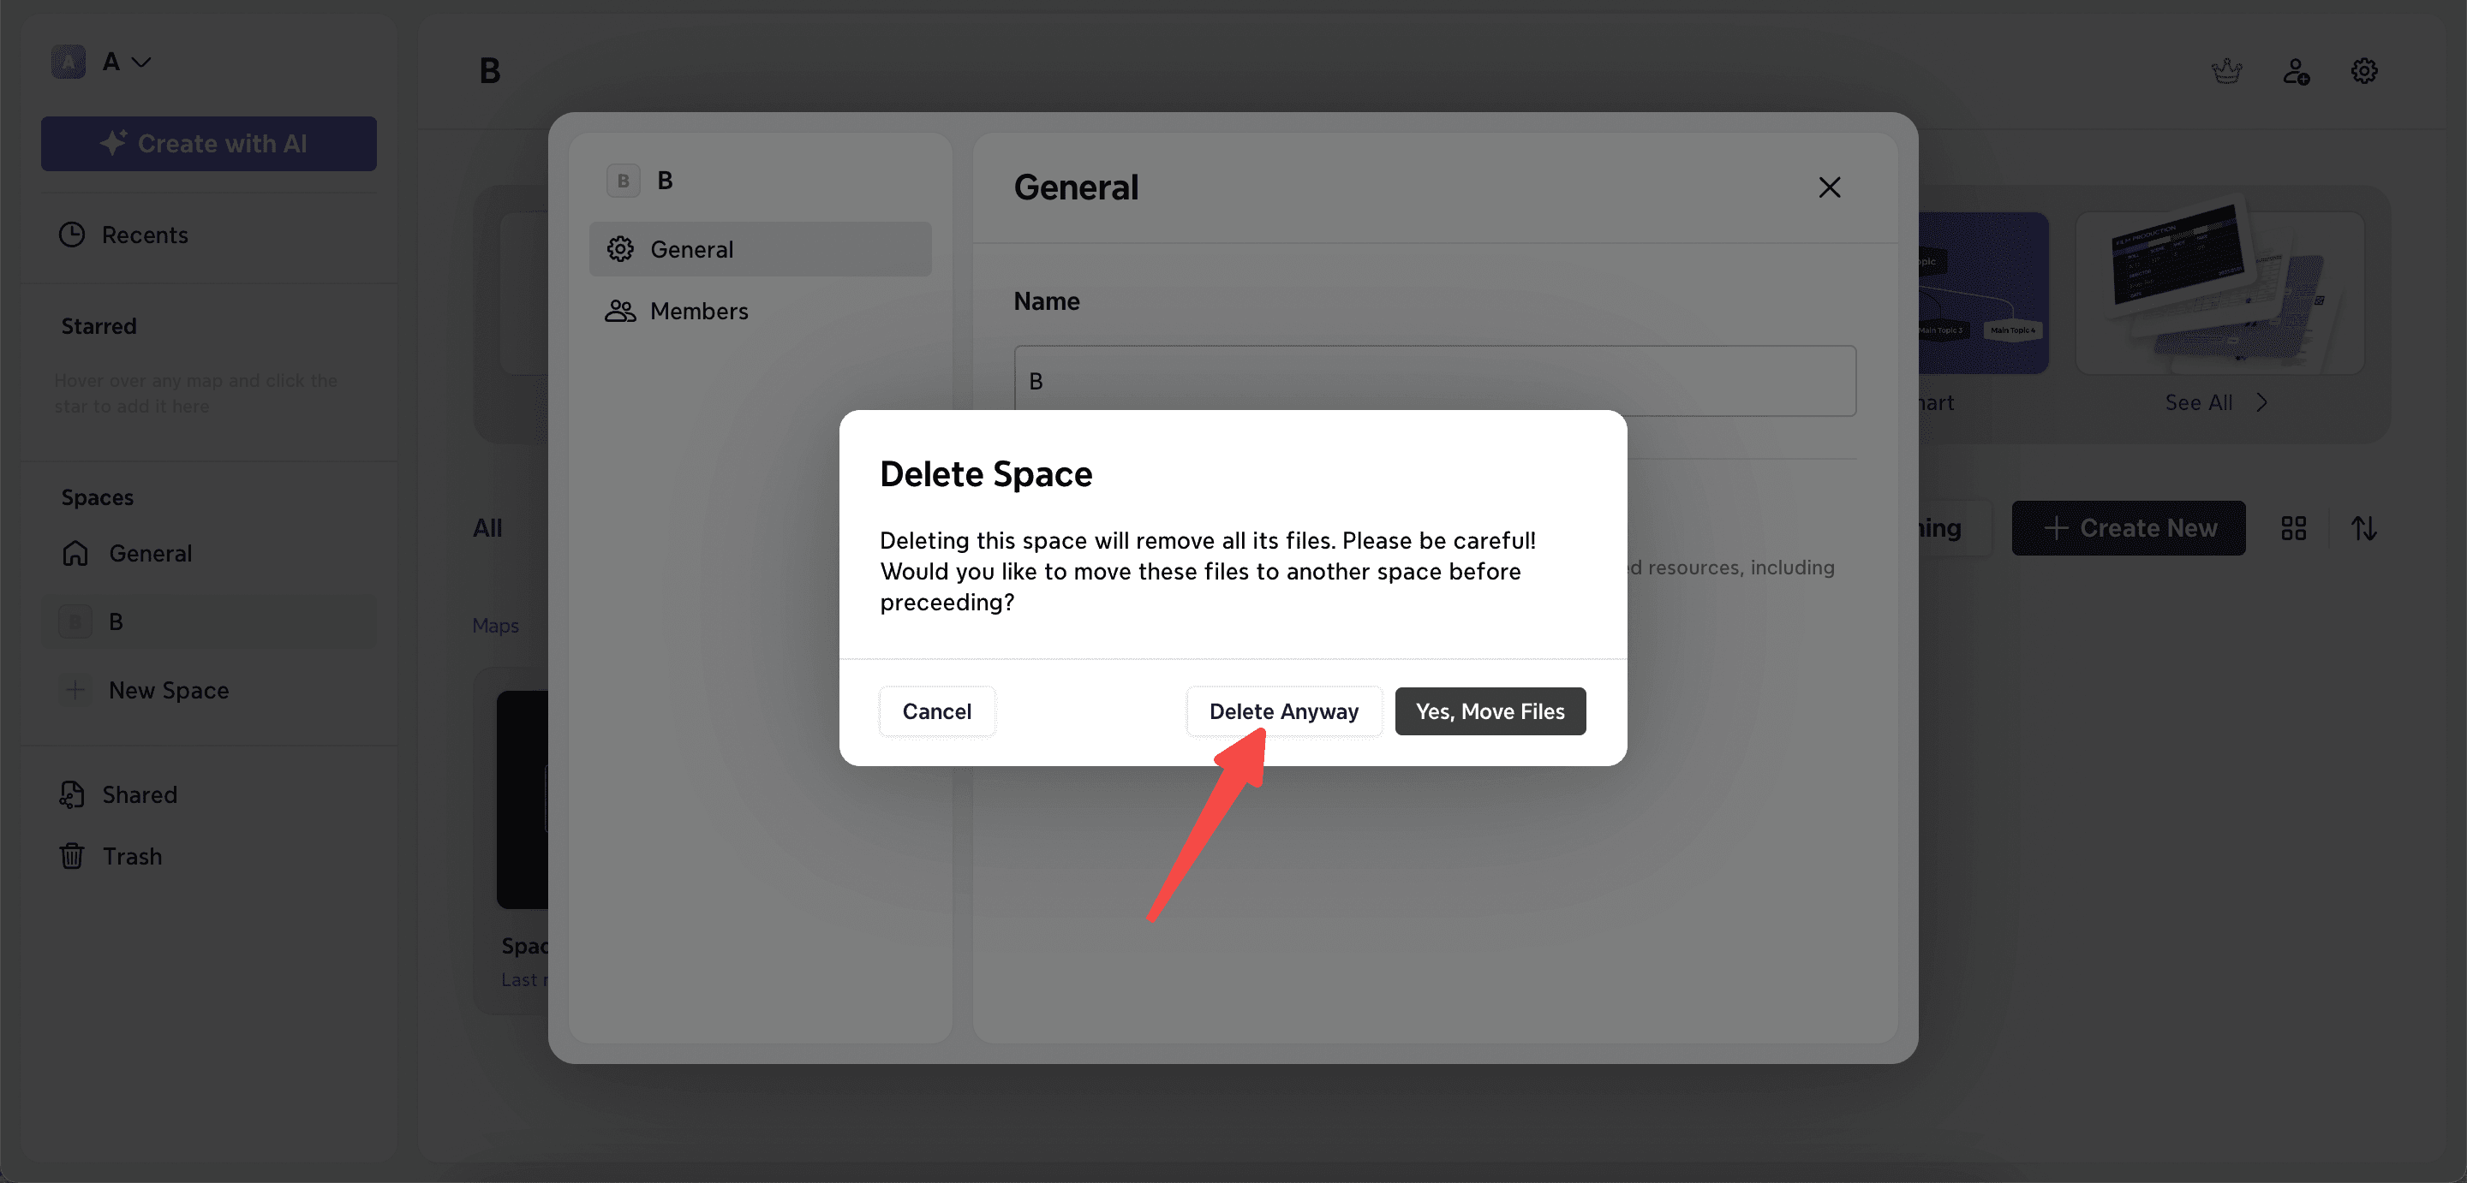Select the General gear icon in settings sidebar
This screenshot has width=2467, height=1183.
[x=620, y=249]
